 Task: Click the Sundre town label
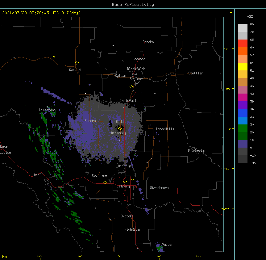pos(90,121)
